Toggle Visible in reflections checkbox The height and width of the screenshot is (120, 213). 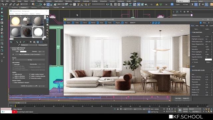(13, 76)
